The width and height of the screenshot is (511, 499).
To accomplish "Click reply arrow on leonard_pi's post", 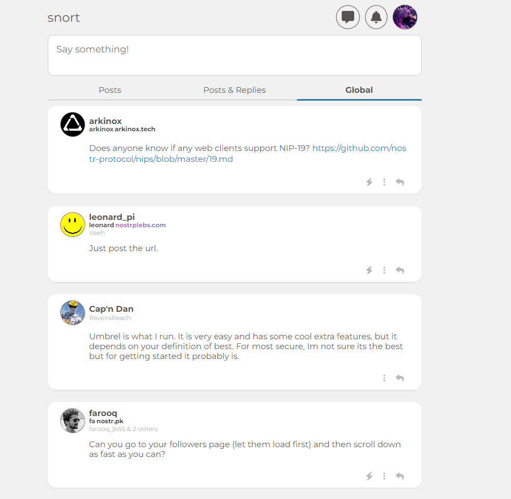I will pos(400,270).
